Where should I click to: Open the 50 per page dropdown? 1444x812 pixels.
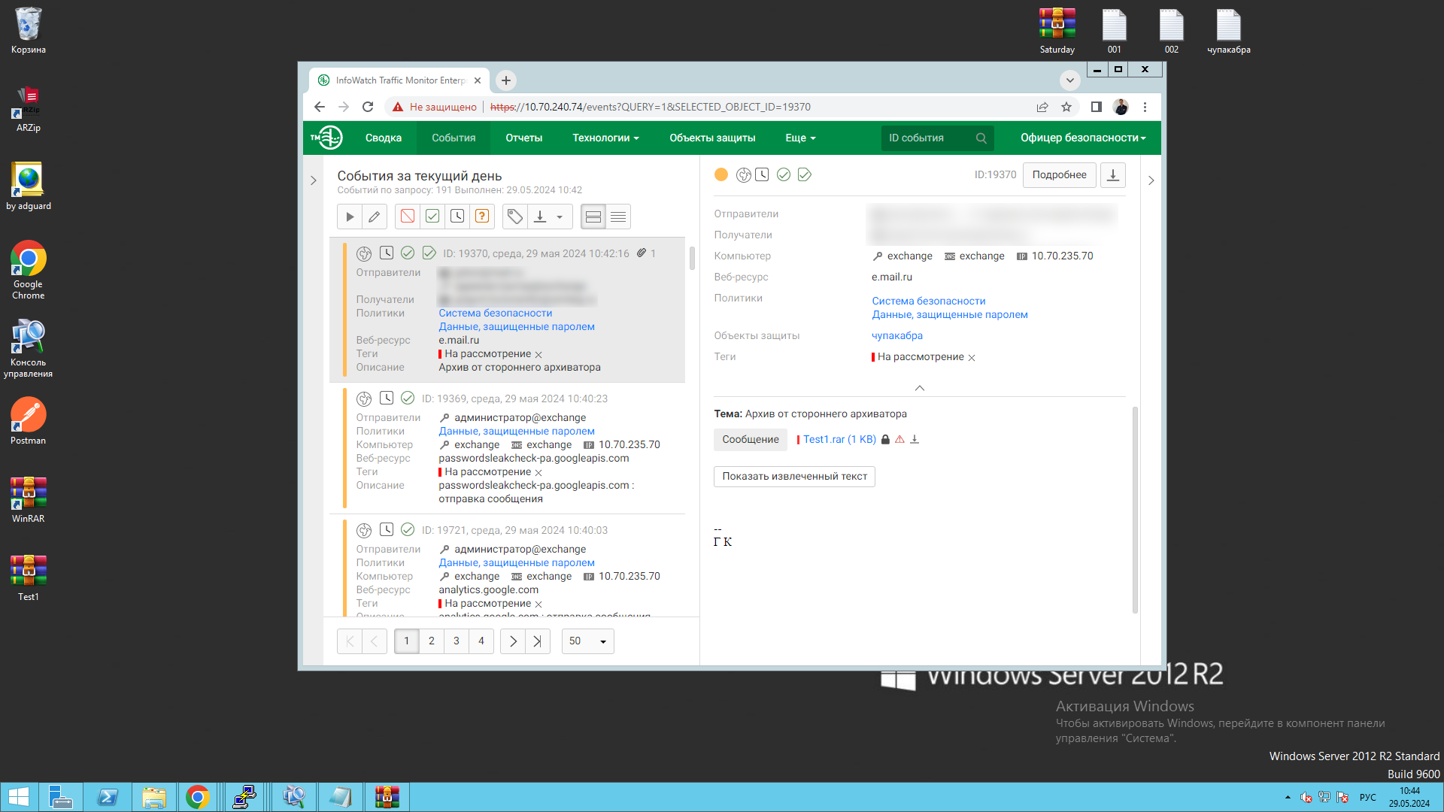tap(587, 641)
